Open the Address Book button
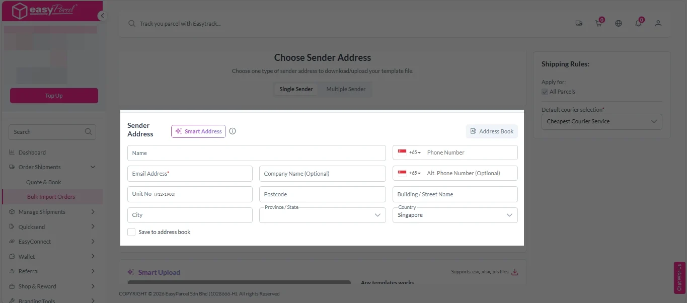This screenshot has height=303, width=687. pos(492,131)
